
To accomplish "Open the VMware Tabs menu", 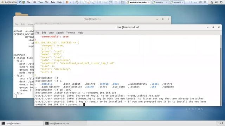I will coord(53,2).
